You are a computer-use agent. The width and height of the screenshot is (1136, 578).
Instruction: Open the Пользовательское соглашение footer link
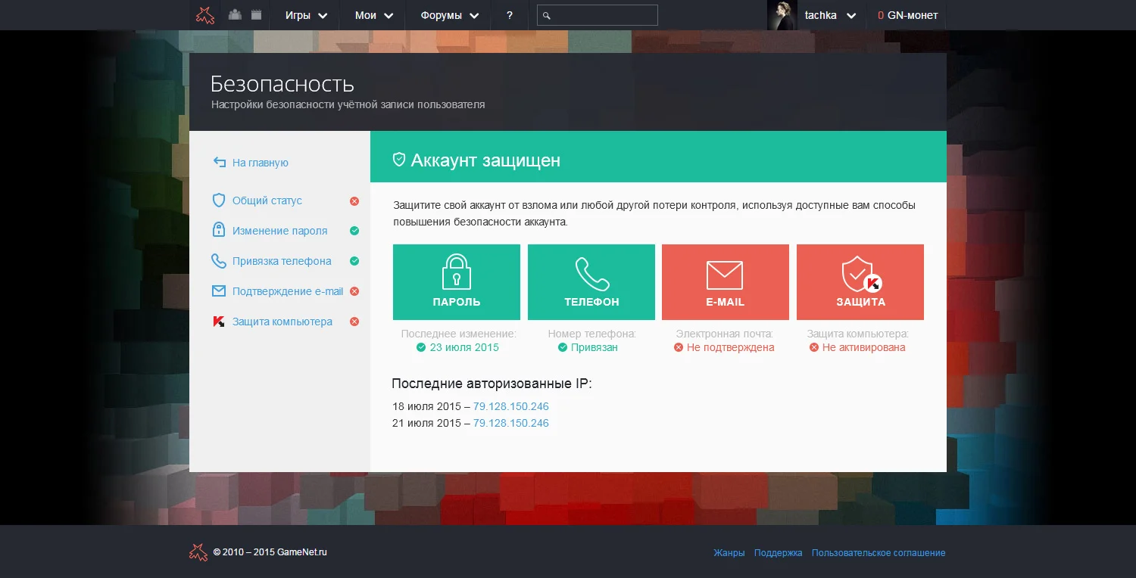pyautogui.click(x=879, y=553)
